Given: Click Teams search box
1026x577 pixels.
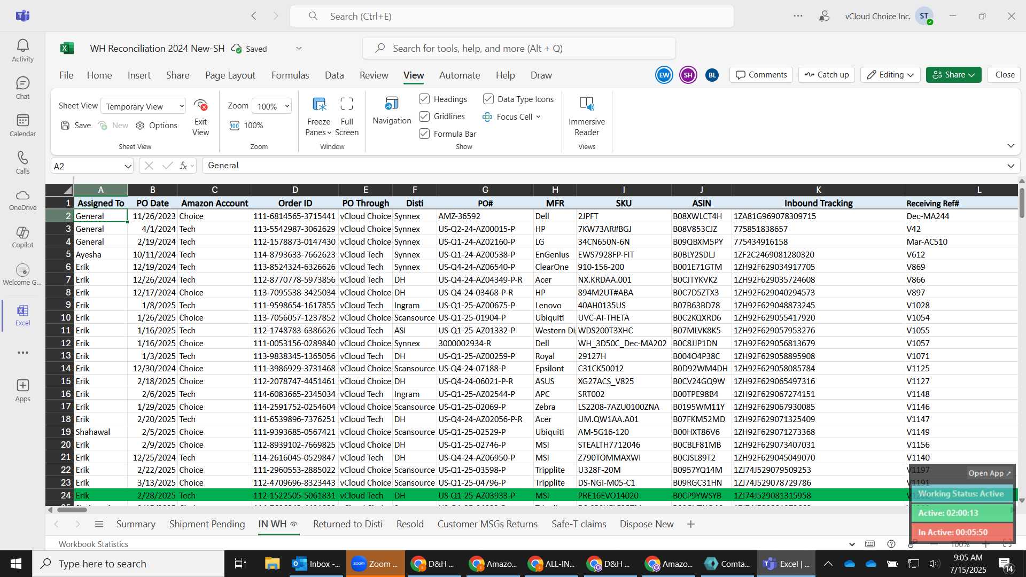Looking at the screenshot, I should (512, 16).
